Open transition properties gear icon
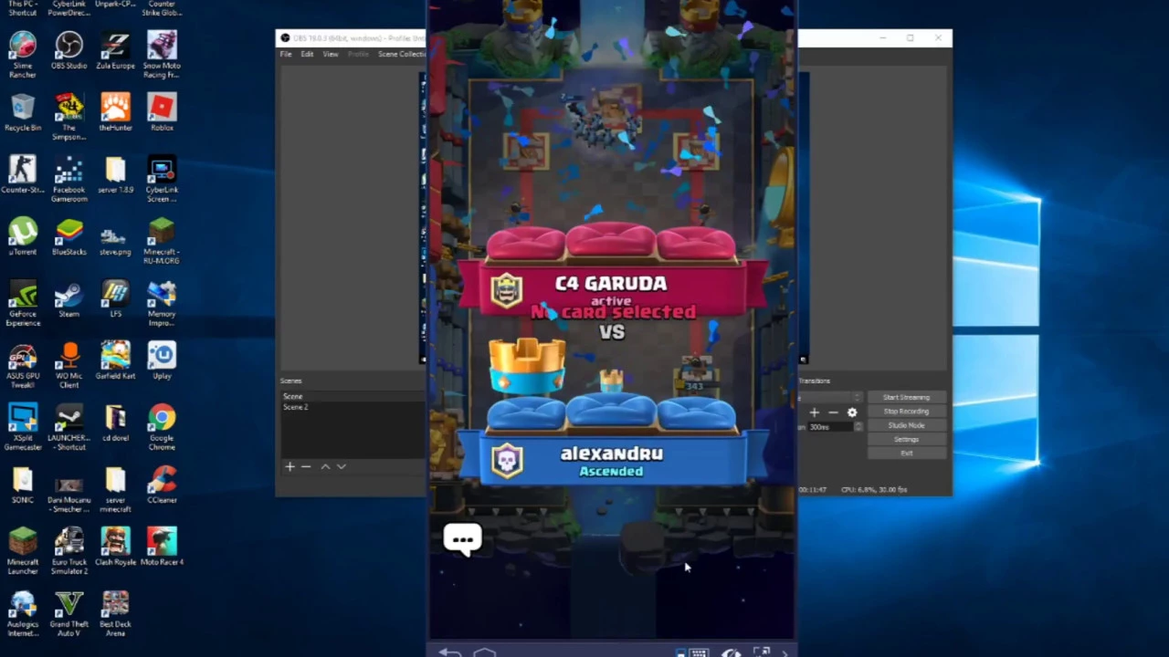This screenshot has height=657, width=1169. (852, 412)
